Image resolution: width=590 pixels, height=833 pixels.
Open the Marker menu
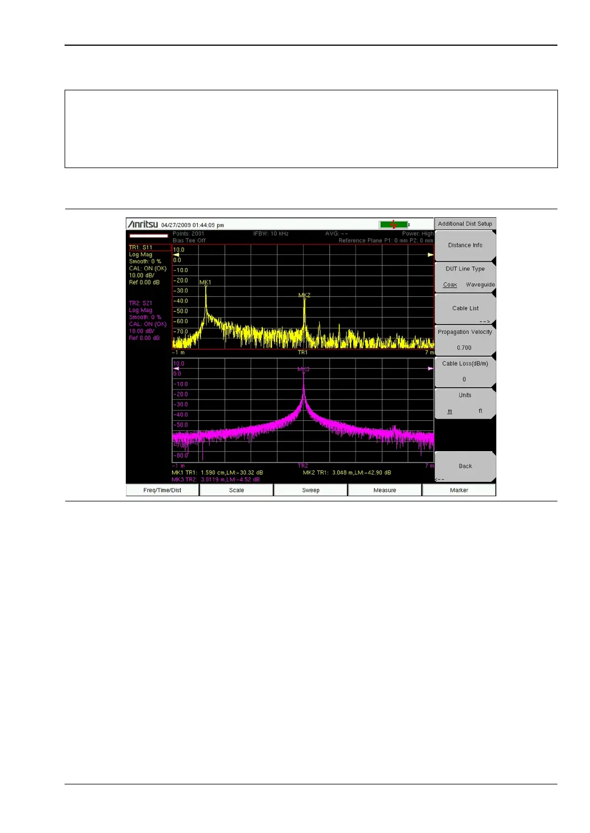pos(459,491)
